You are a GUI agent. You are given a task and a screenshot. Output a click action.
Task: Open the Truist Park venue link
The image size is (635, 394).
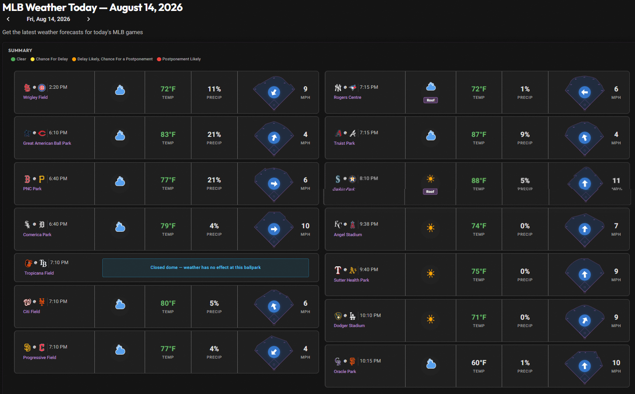(344, 143)
